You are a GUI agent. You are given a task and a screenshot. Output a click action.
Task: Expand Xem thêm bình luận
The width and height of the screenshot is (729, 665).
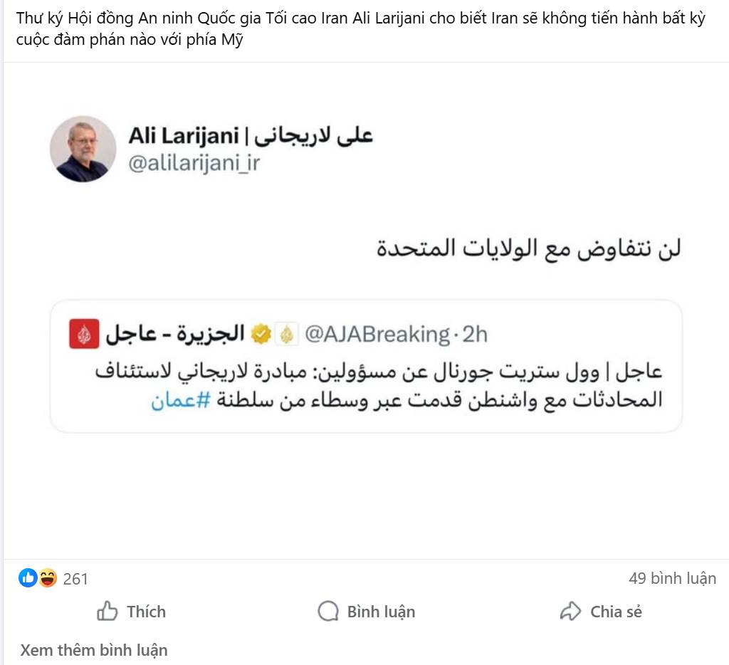click(94, 650)
